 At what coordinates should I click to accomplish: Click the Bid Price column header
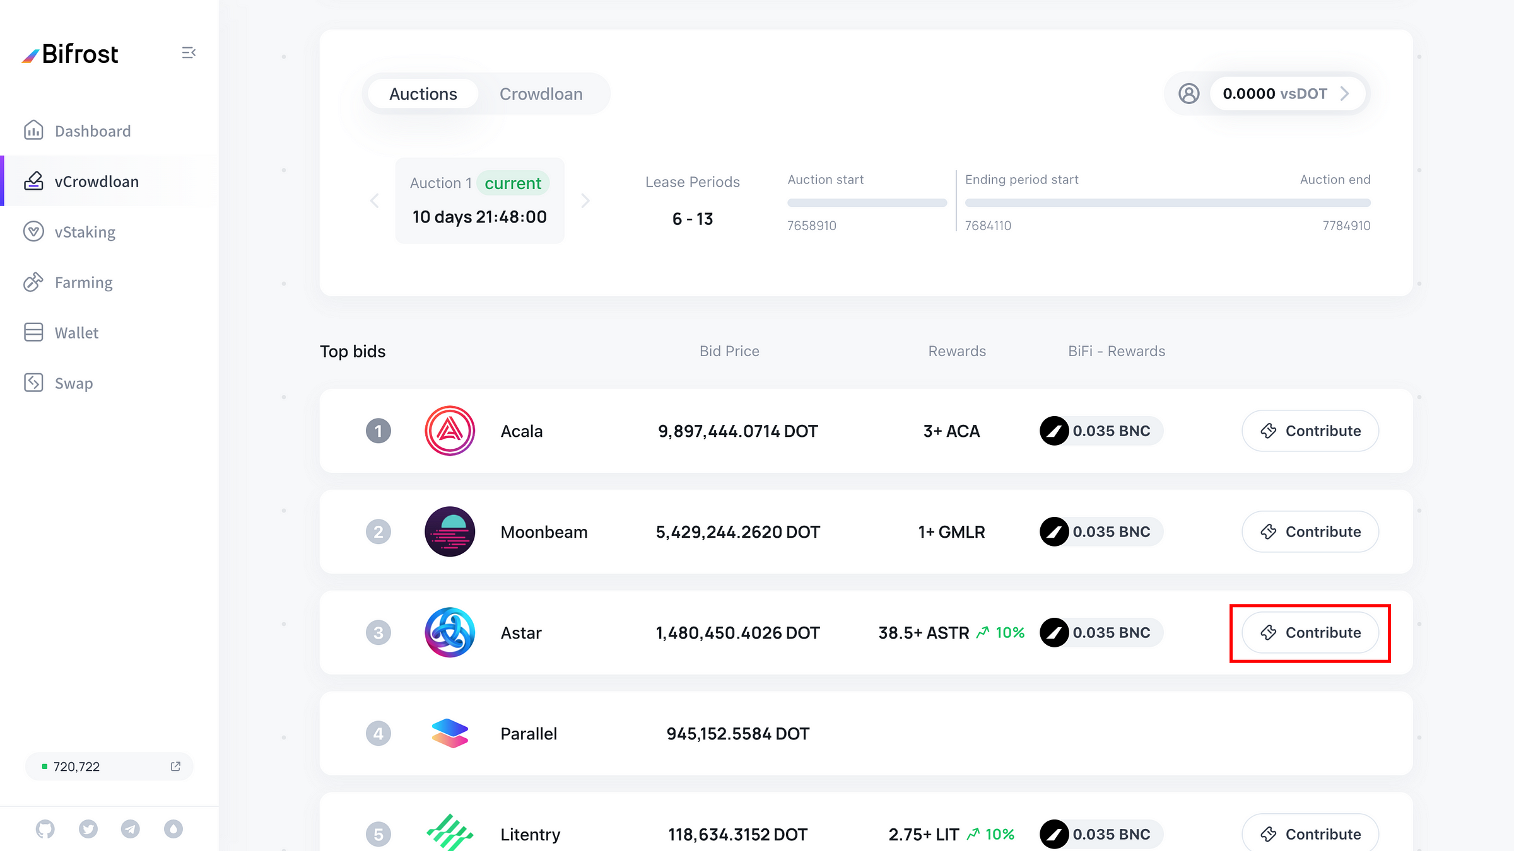pos(729,350)
